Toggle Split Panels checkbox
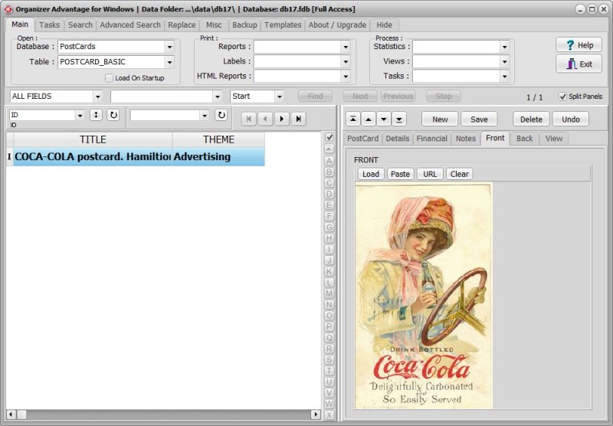The height and width of the screenshot is (426, 613). (562, 96)
